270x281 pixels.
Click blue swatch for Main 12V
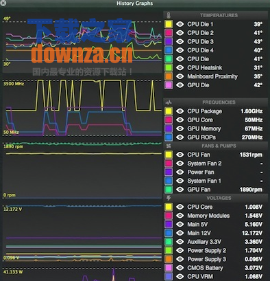coord(169,233)
